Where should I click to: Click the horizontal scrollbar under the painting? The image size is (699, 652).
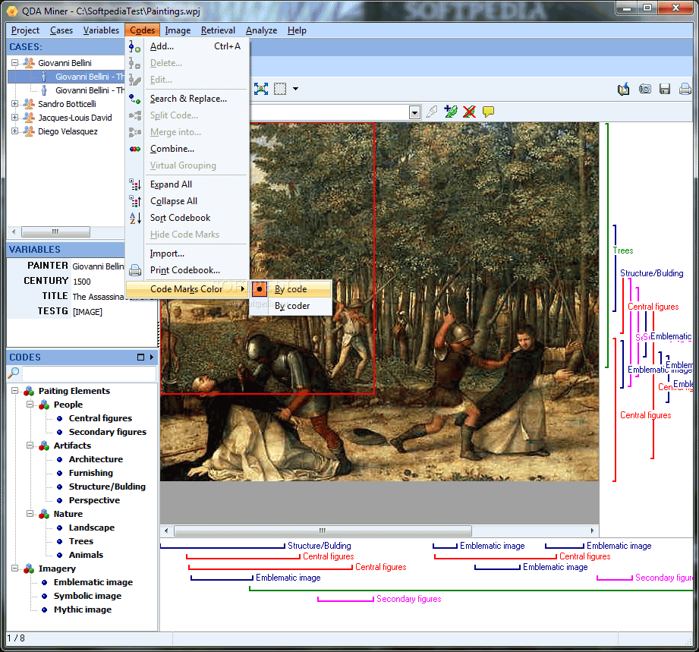pos(323,531)
